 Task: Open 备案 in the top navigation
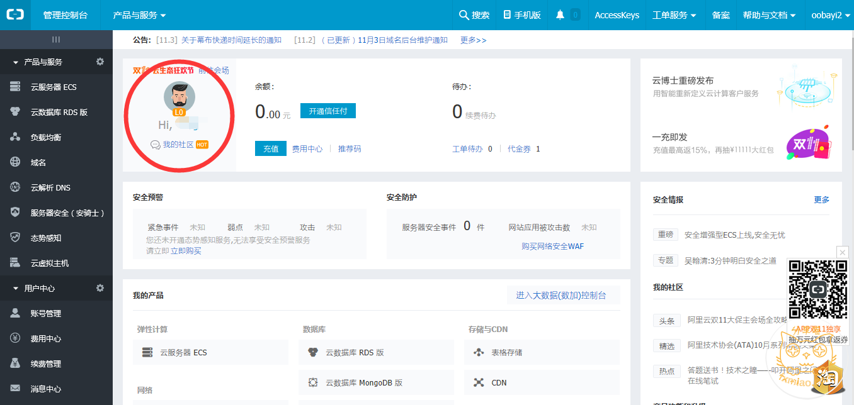(x=721, y=15)
